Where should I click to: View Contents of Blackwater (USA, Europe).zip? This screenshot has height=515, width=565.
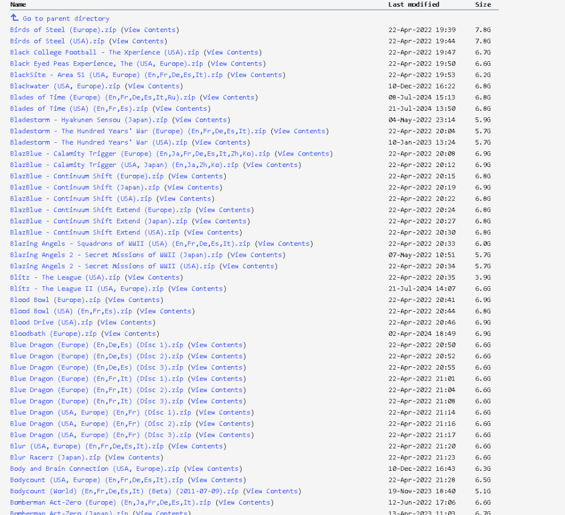154,86
